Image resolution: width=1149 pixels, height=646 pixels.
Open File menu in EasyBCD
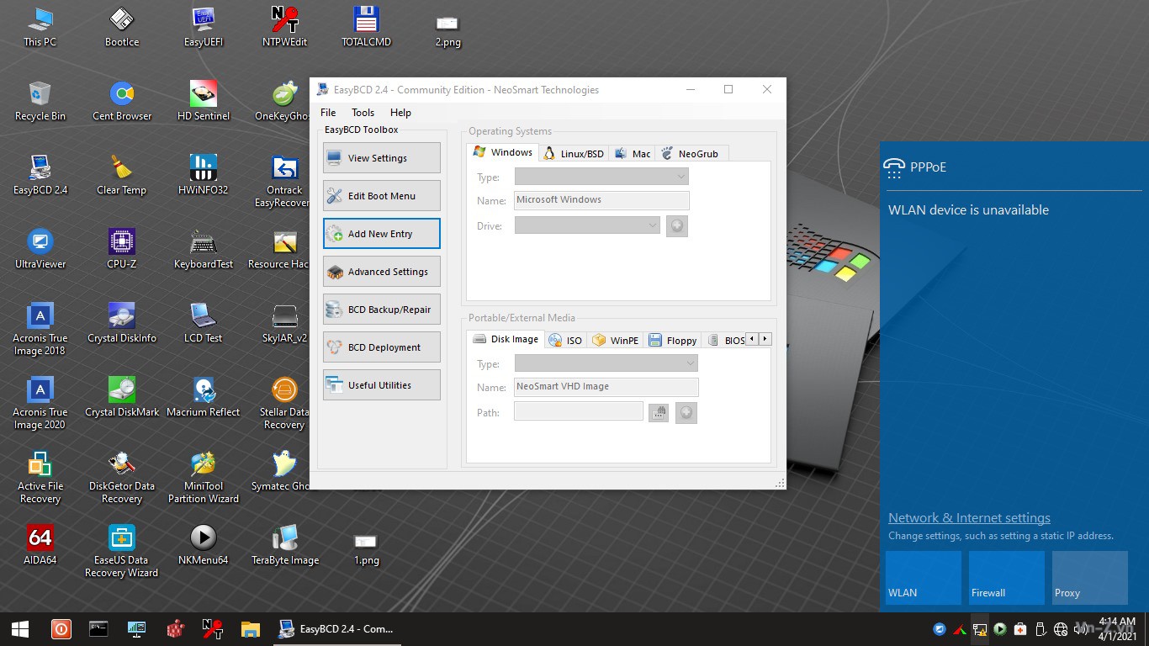pos(328,113)
